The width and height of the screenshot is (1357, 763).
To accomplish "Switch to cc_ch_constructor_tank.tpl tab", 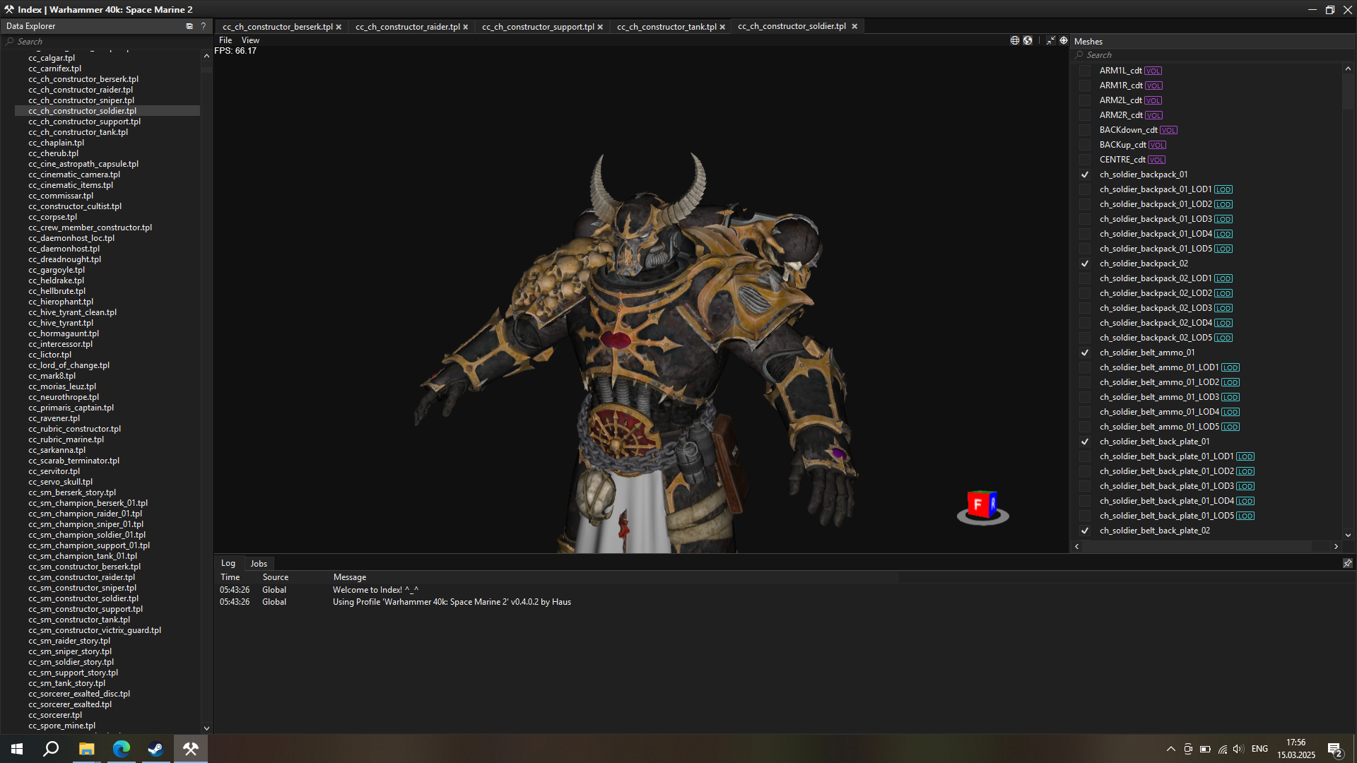I will 666,27.
